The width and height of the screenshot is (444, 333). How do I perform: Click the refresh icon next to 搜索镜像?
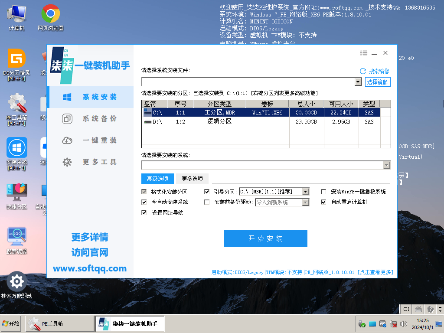coord(363,71)
